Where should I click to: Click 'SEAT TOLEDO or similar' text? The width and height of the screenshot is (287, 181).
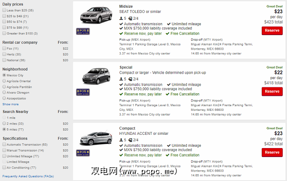pos(140,12)
